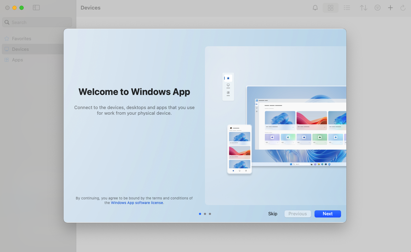The width and height of the screenshot is (411, 252).
Task: Open the Windows App software license link
Action: [x=137, y=203]
